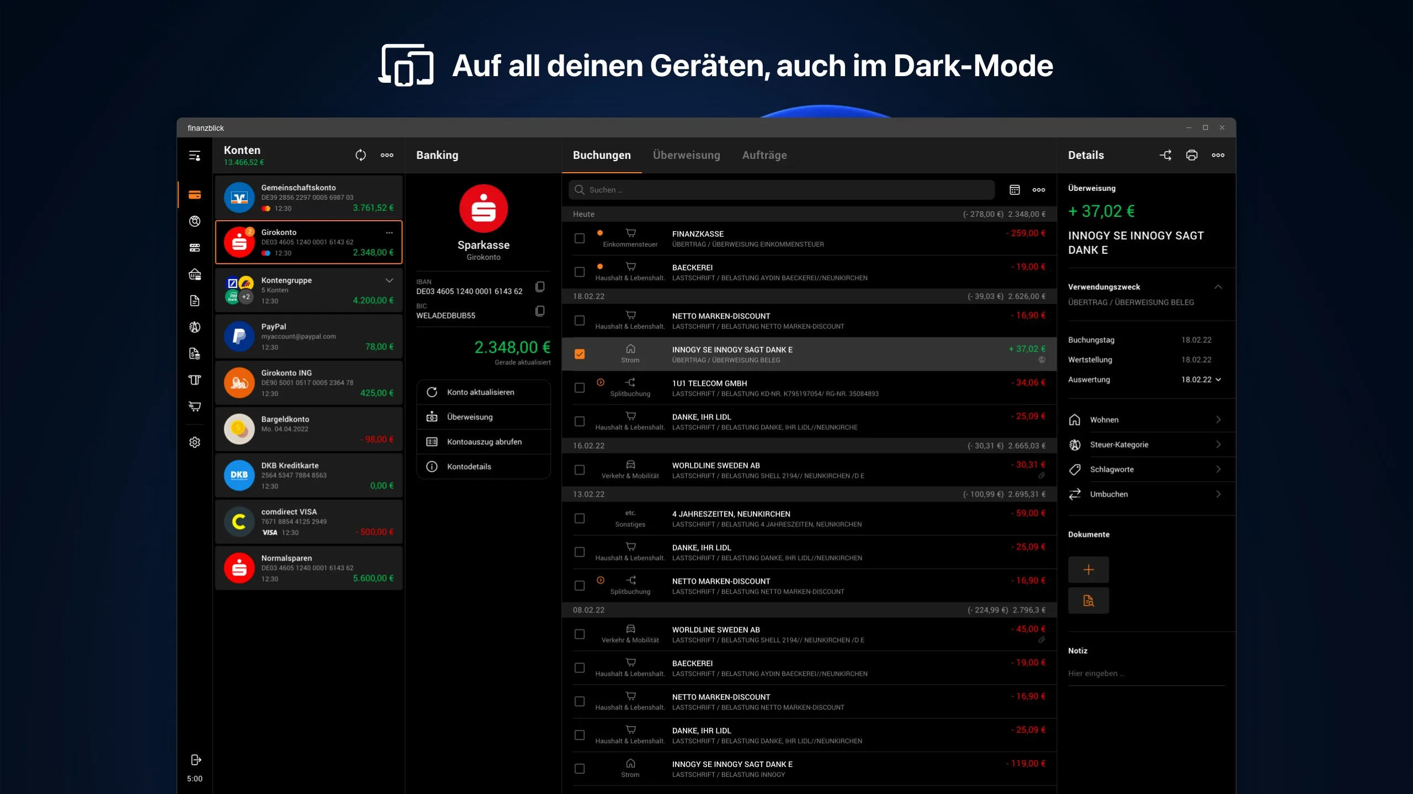Check the INNOGY SE -119,00 € booking checkbox
Screen dimensions: 1413x794
click(580, 769)
